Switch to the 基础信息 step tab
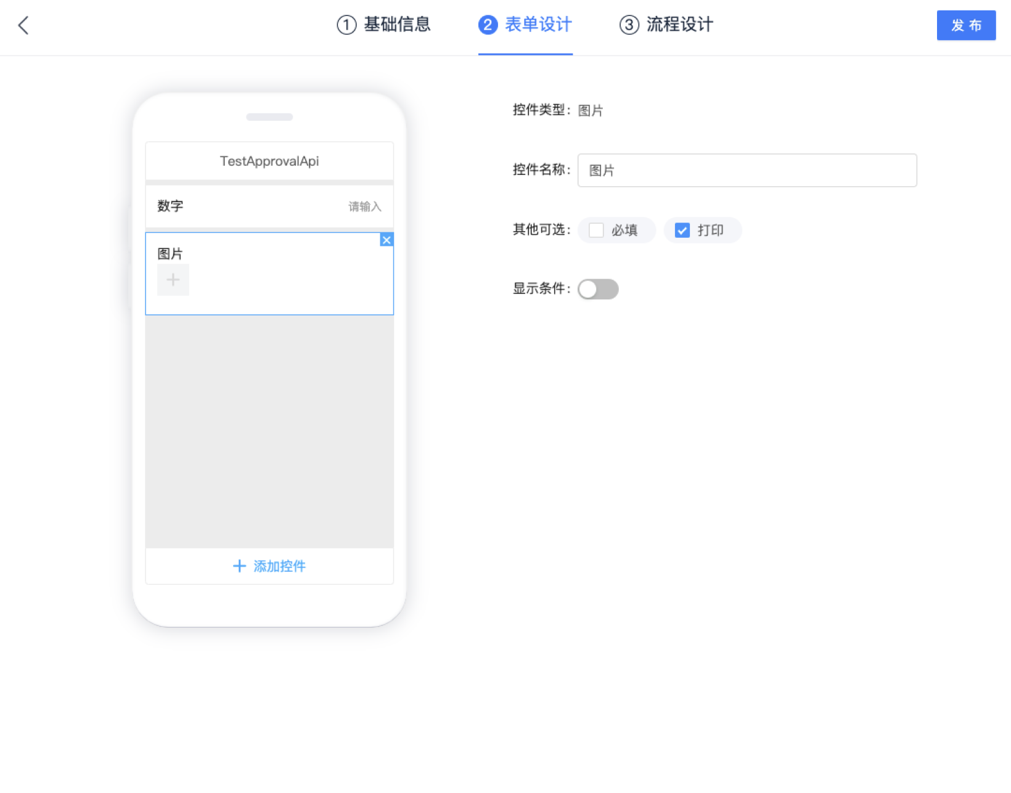This screenshot has height=793, width=1011. [397, 25]
